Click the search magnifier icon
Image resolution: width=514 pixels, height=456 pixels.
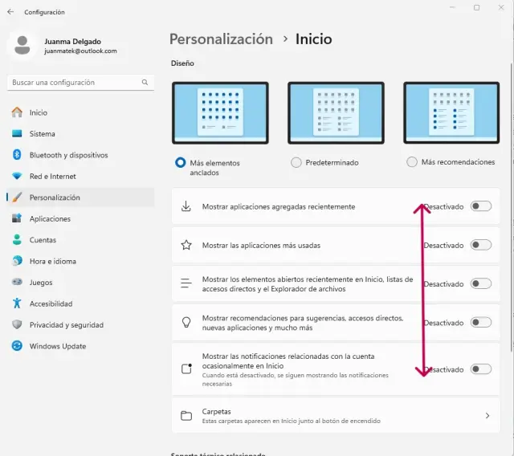click(145, 83)
